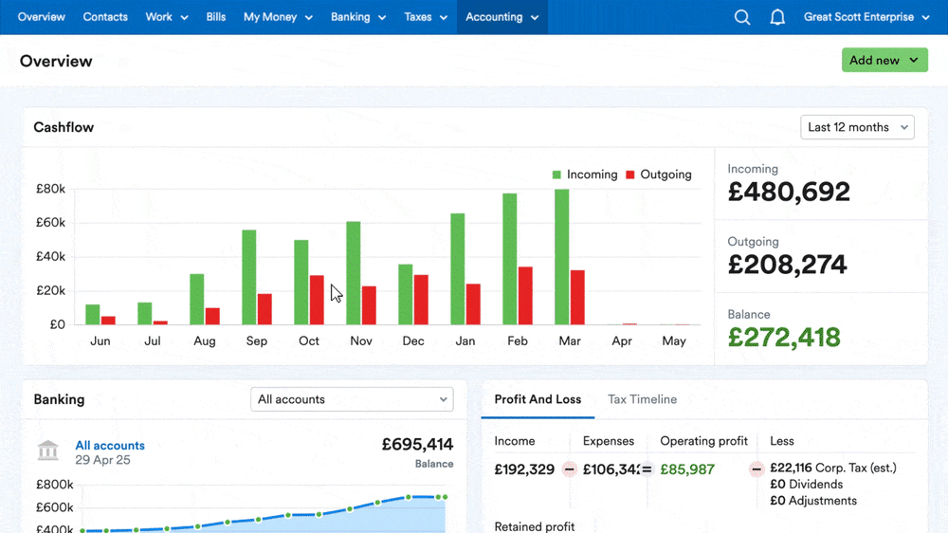Click the green Incoming legend square
The image size is (948, 533).
coord(557,175)
